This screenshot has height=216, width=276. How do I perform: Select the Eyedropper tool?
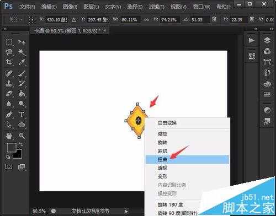22,62
